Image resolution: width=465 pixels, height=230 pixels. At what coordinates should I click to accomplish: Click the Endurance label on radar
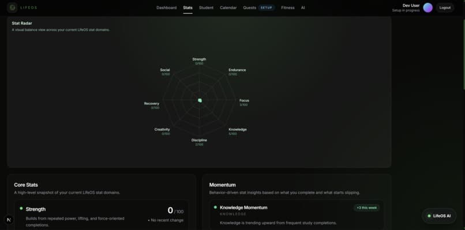[237, 70]
